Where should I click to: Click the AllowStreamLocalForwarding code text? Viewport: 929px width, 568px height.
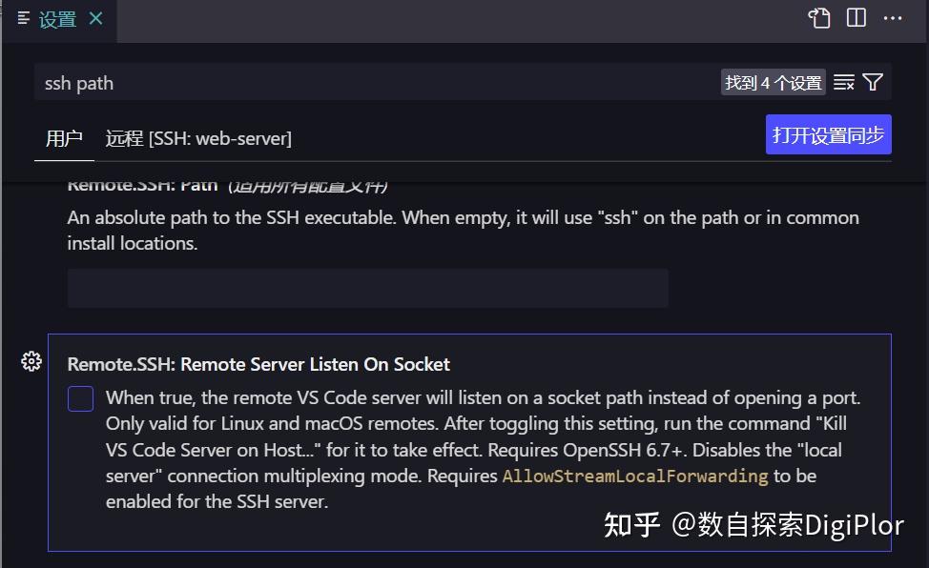coord(633,476)
